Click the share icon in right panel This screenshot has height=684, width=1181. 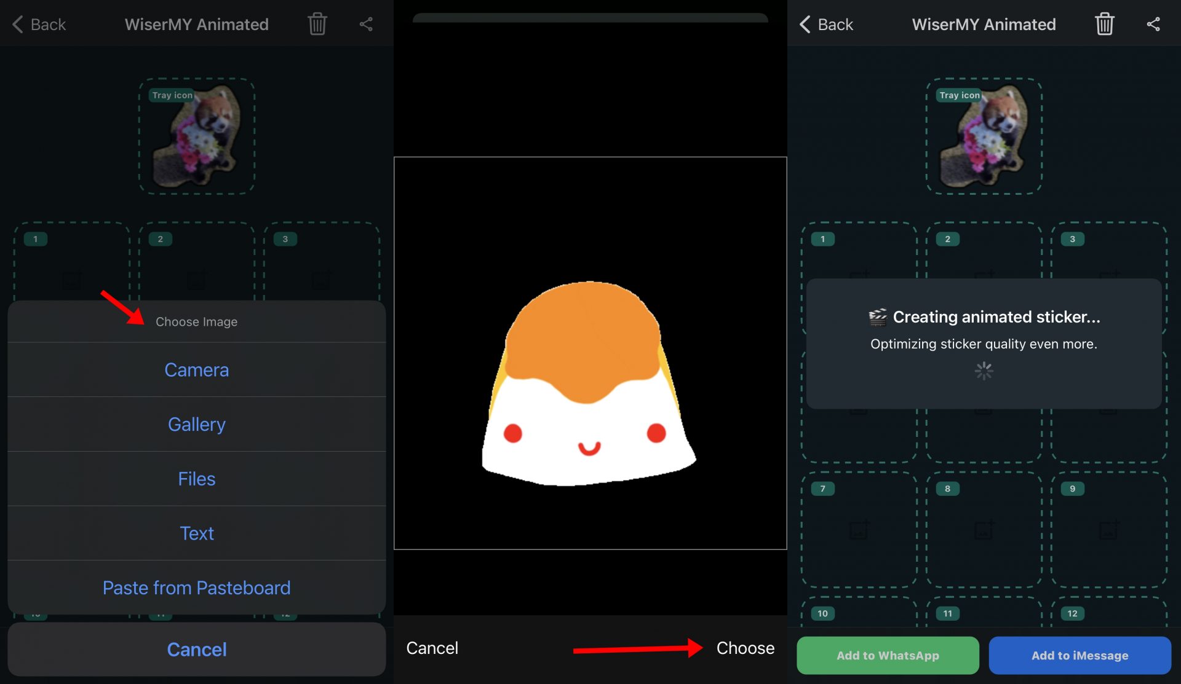(1153, 25)
